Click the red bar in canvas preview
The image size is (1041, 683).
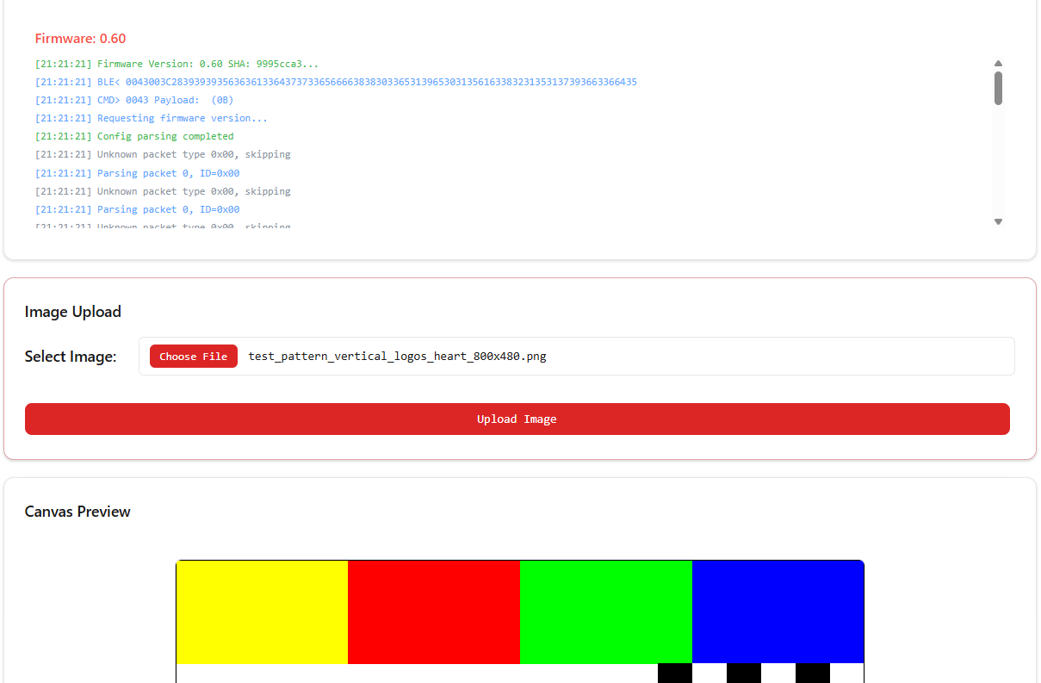[434, 612]
